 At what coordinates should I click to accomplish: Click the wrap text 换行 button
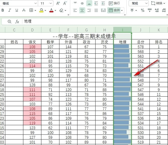114,3
